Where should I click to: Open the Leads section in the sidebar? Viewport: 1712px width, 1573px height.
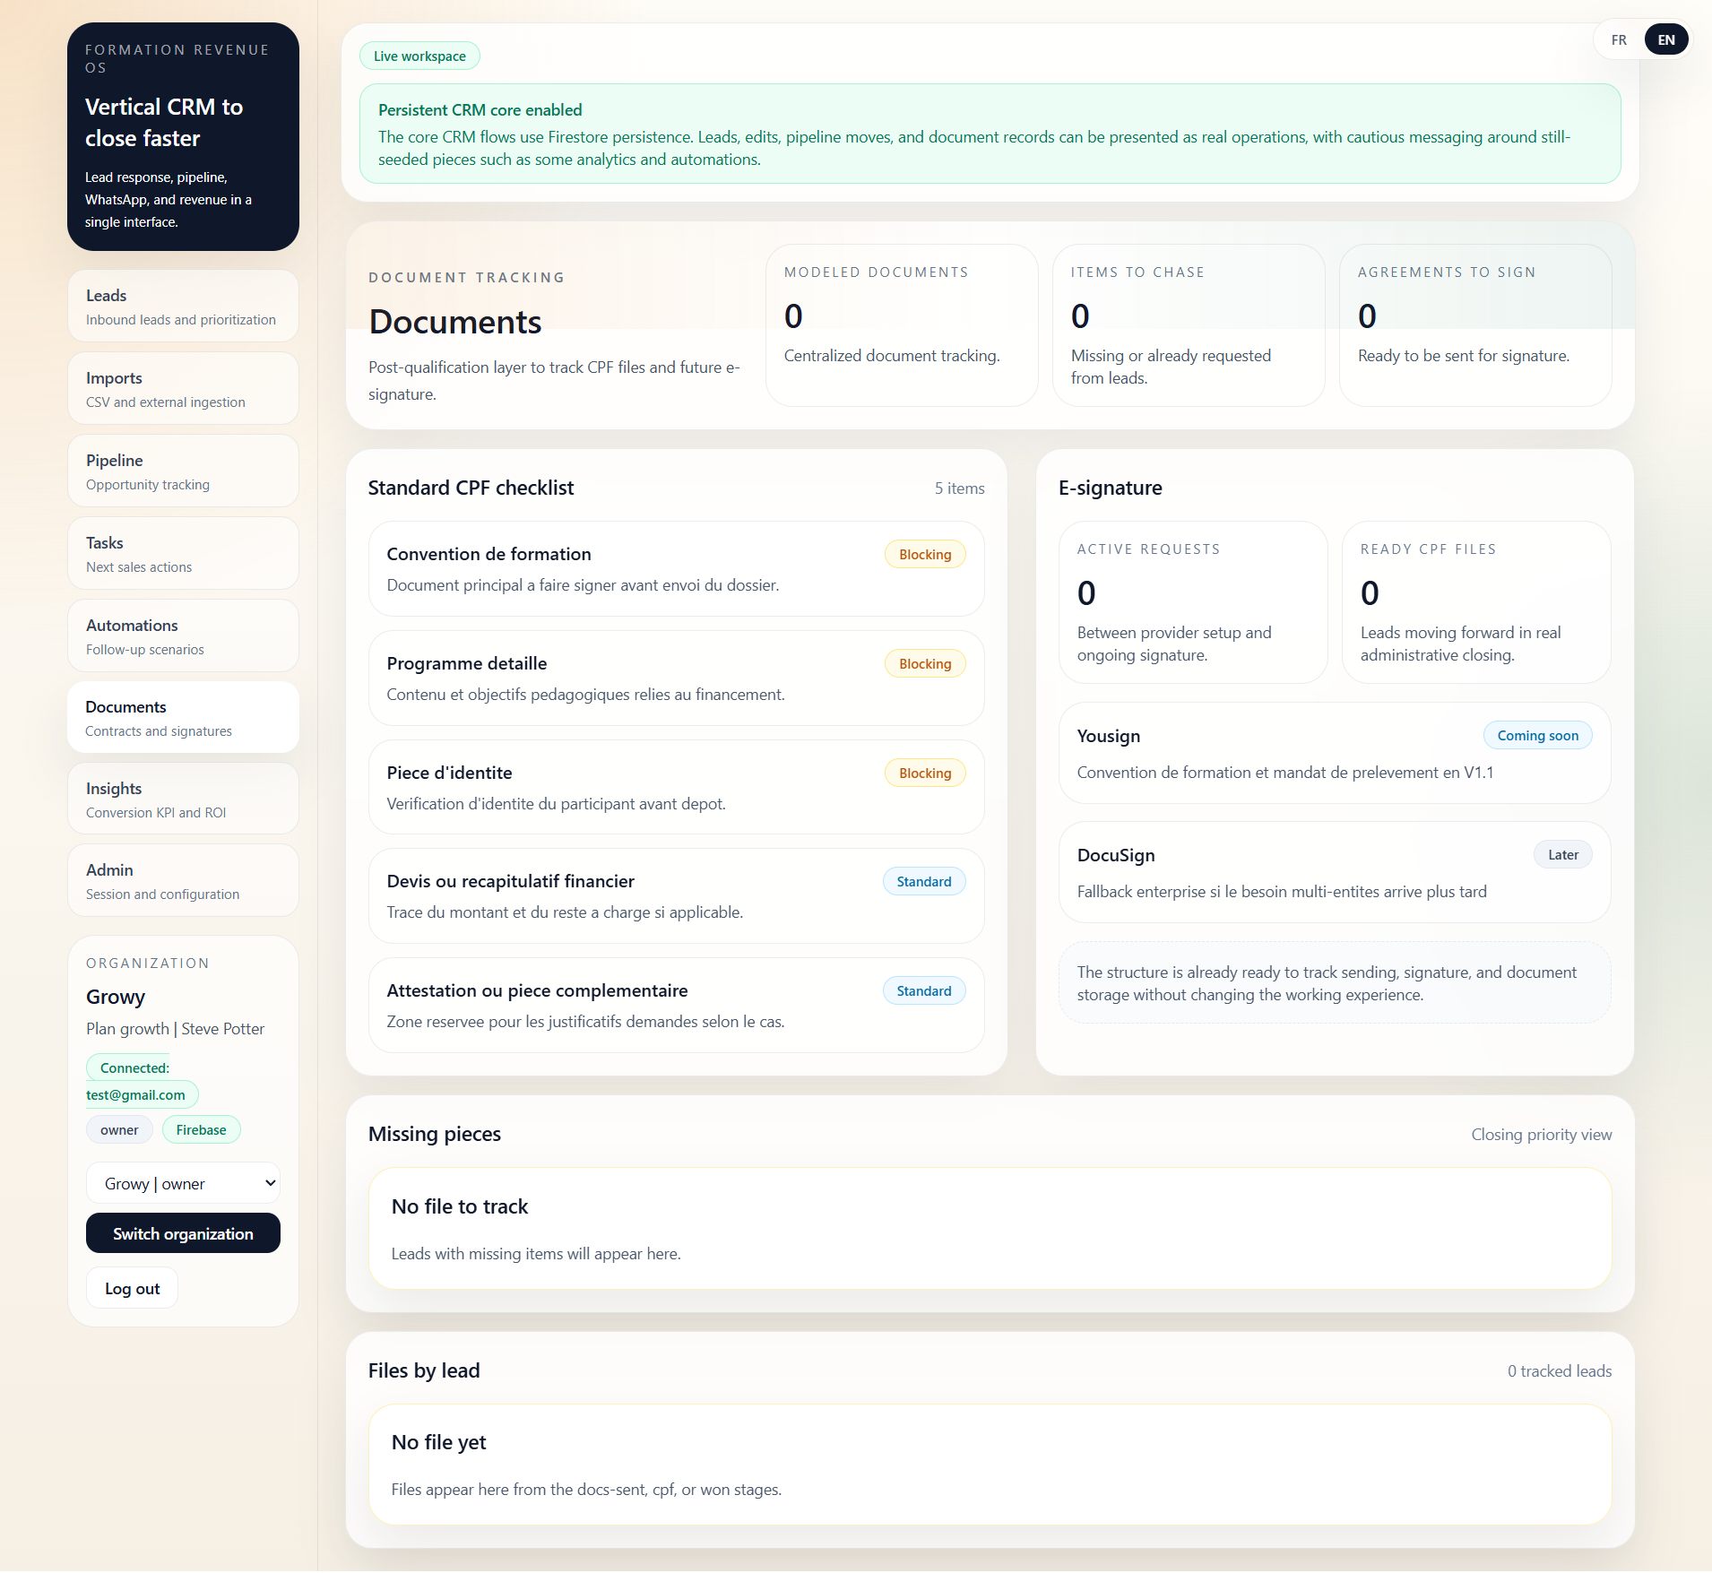pos(183,305)
